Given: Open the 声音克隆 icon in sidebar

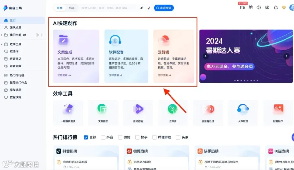Looking at the screenshot, I should [x=6, y=66].
